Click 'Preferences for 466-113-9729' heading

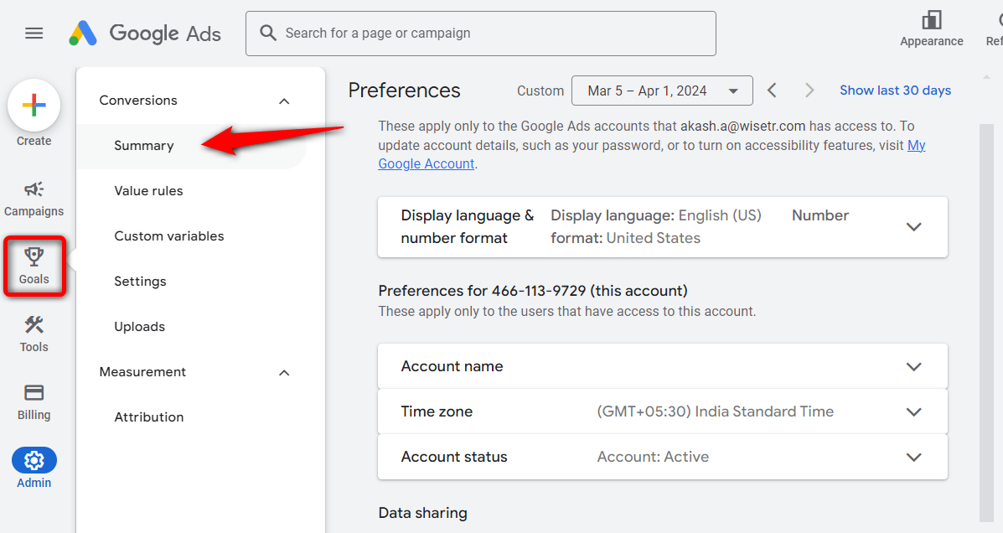(x=533, y=291)
